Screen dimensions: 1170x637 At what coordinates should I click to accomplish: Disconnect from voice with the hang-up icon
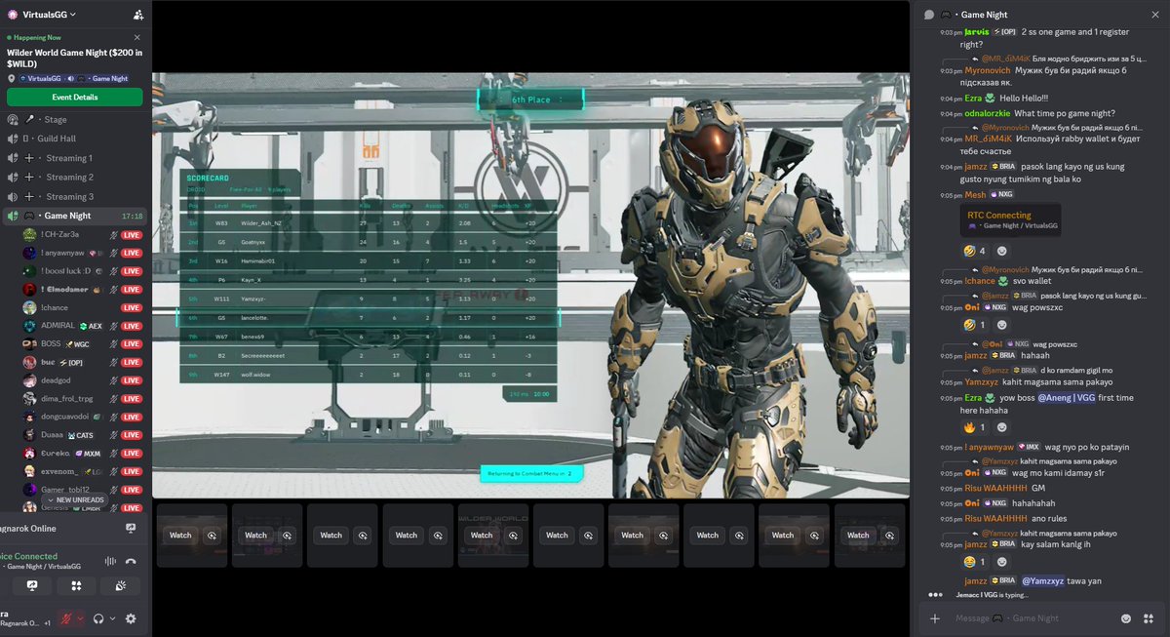131,561
